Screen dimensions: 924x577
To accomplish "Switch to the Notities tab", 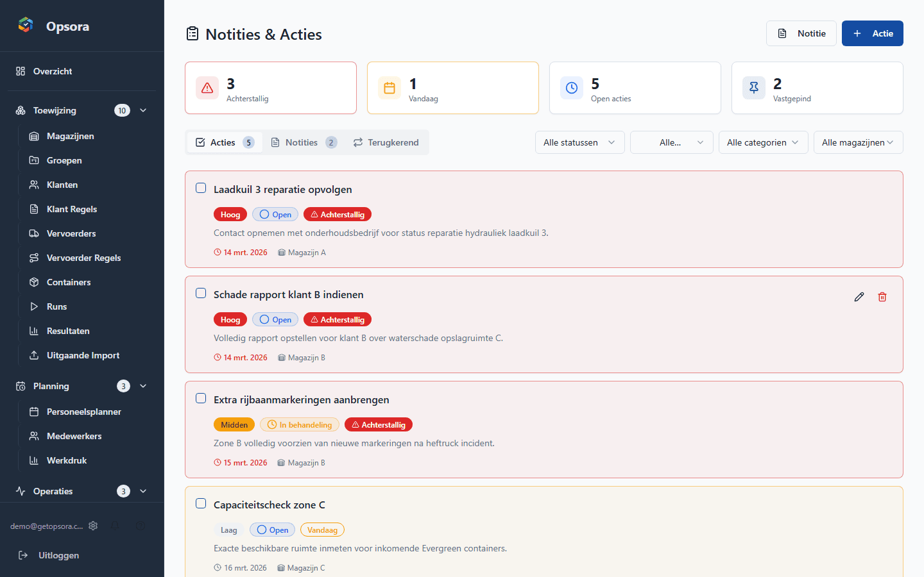I will (303, 142).
